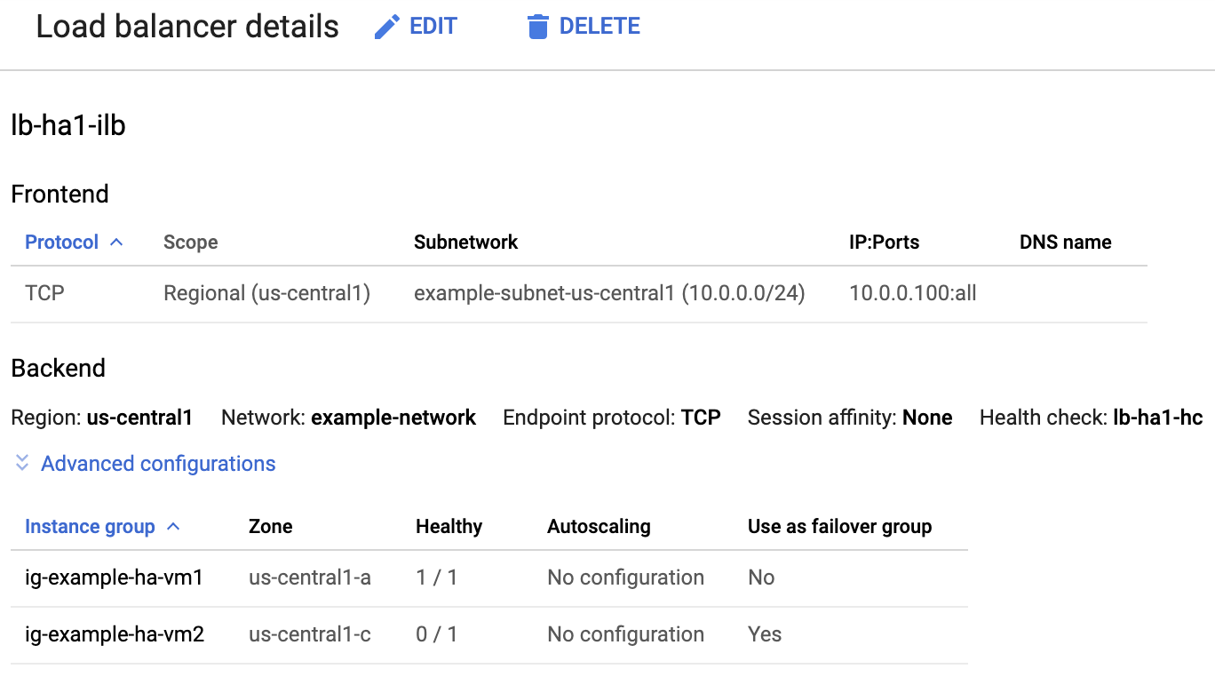Screen dimensions: 1215x677
Task: Expand the Advanced configurations section
Action: coord(157,463)
